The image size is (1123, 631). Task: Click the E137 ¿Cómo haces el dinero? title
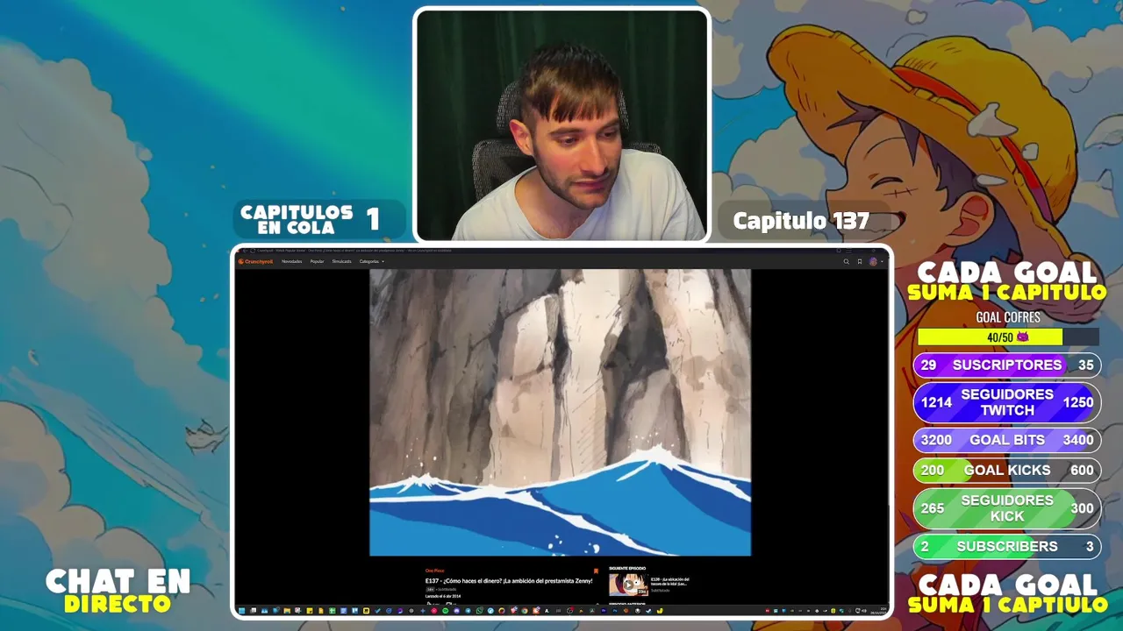click(x=509, y=580)
